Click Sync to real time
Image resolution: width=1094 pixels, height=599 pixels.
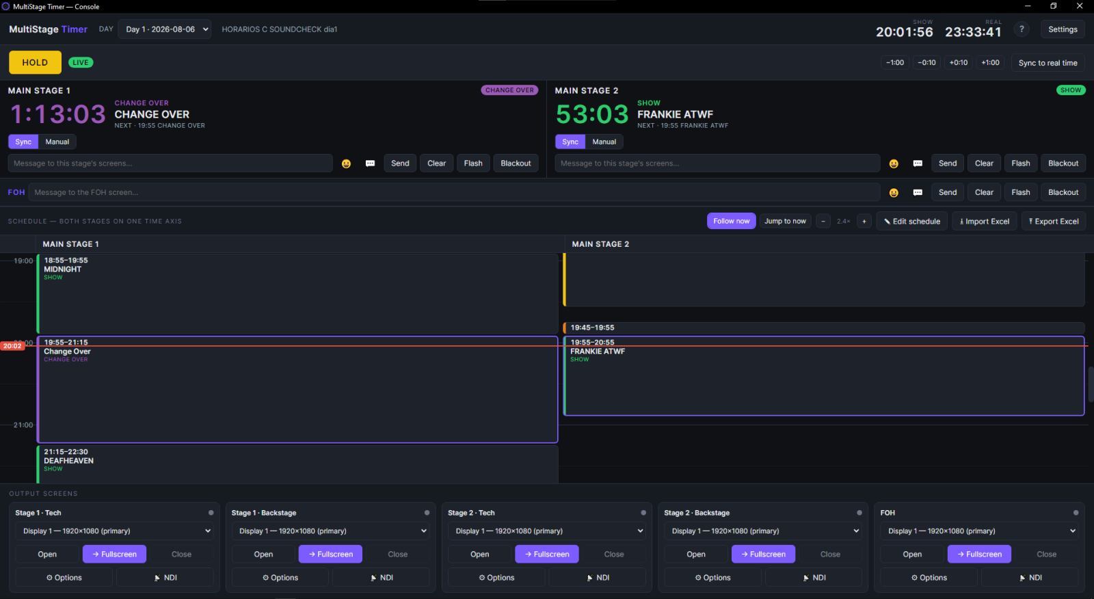(x=1048, y=63)
